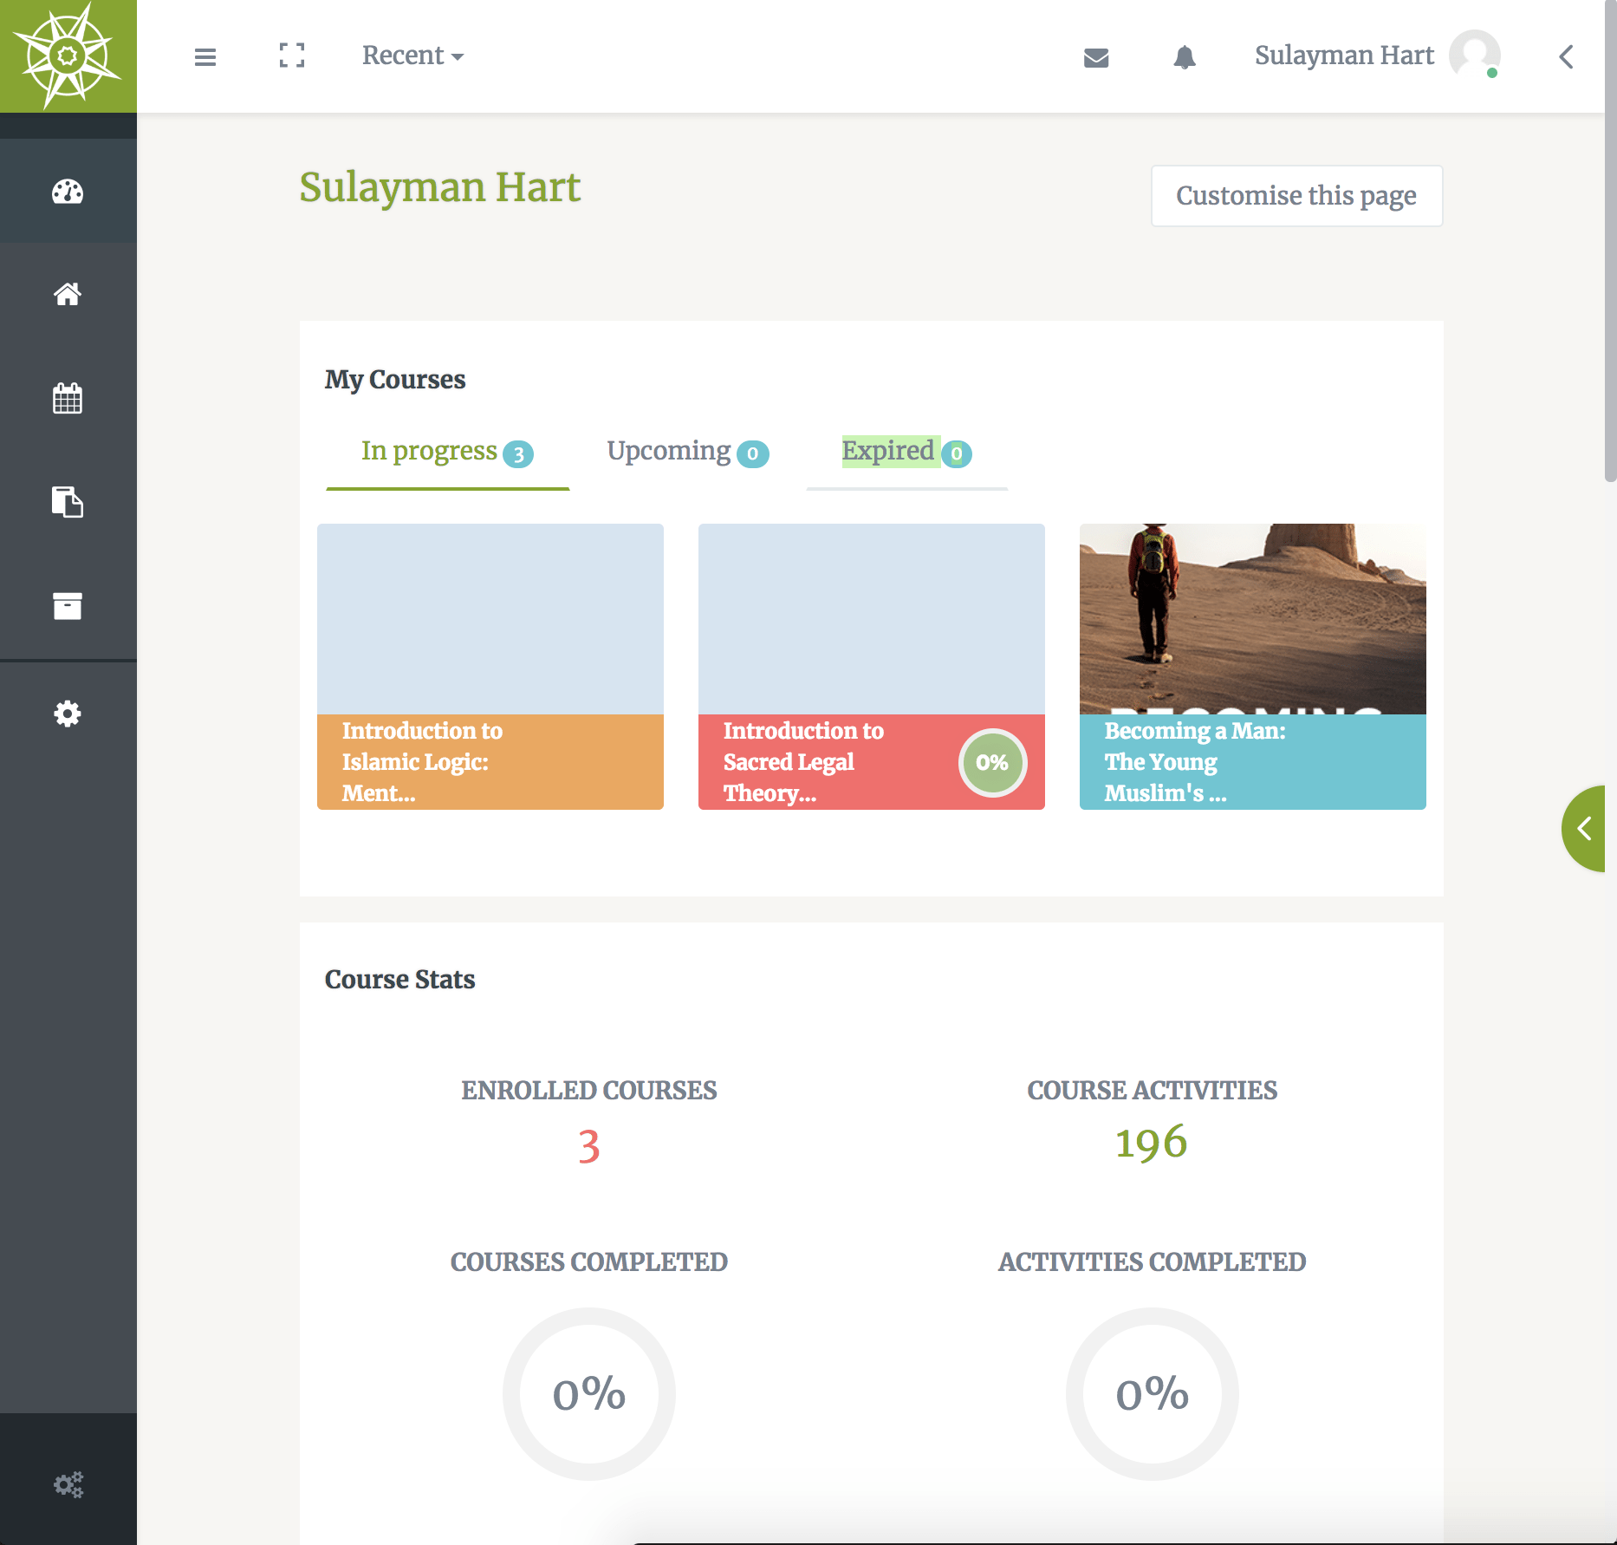Open Introduction to Sacred Legal Theory course
1617x1545 pixels.
[x=872, y=667]
